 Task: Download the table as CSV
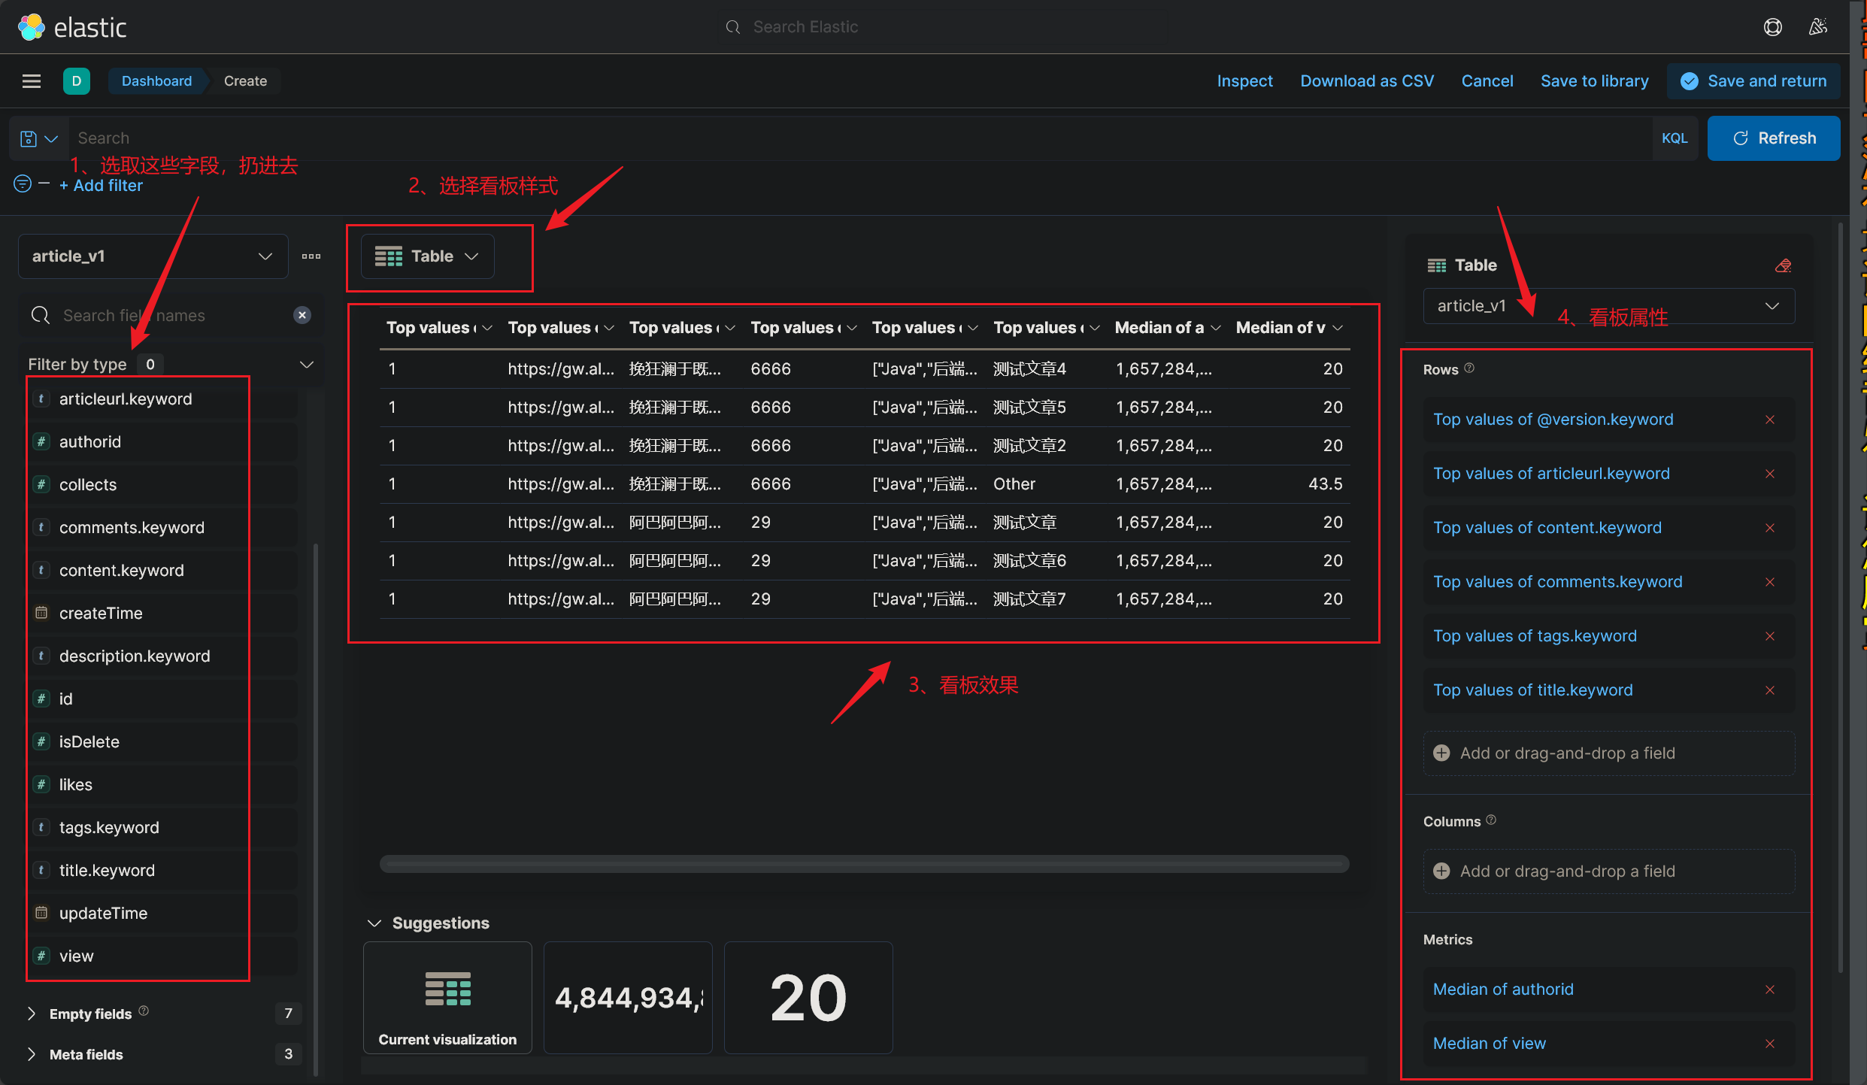pyautogui.click(x=1367, y=81)
